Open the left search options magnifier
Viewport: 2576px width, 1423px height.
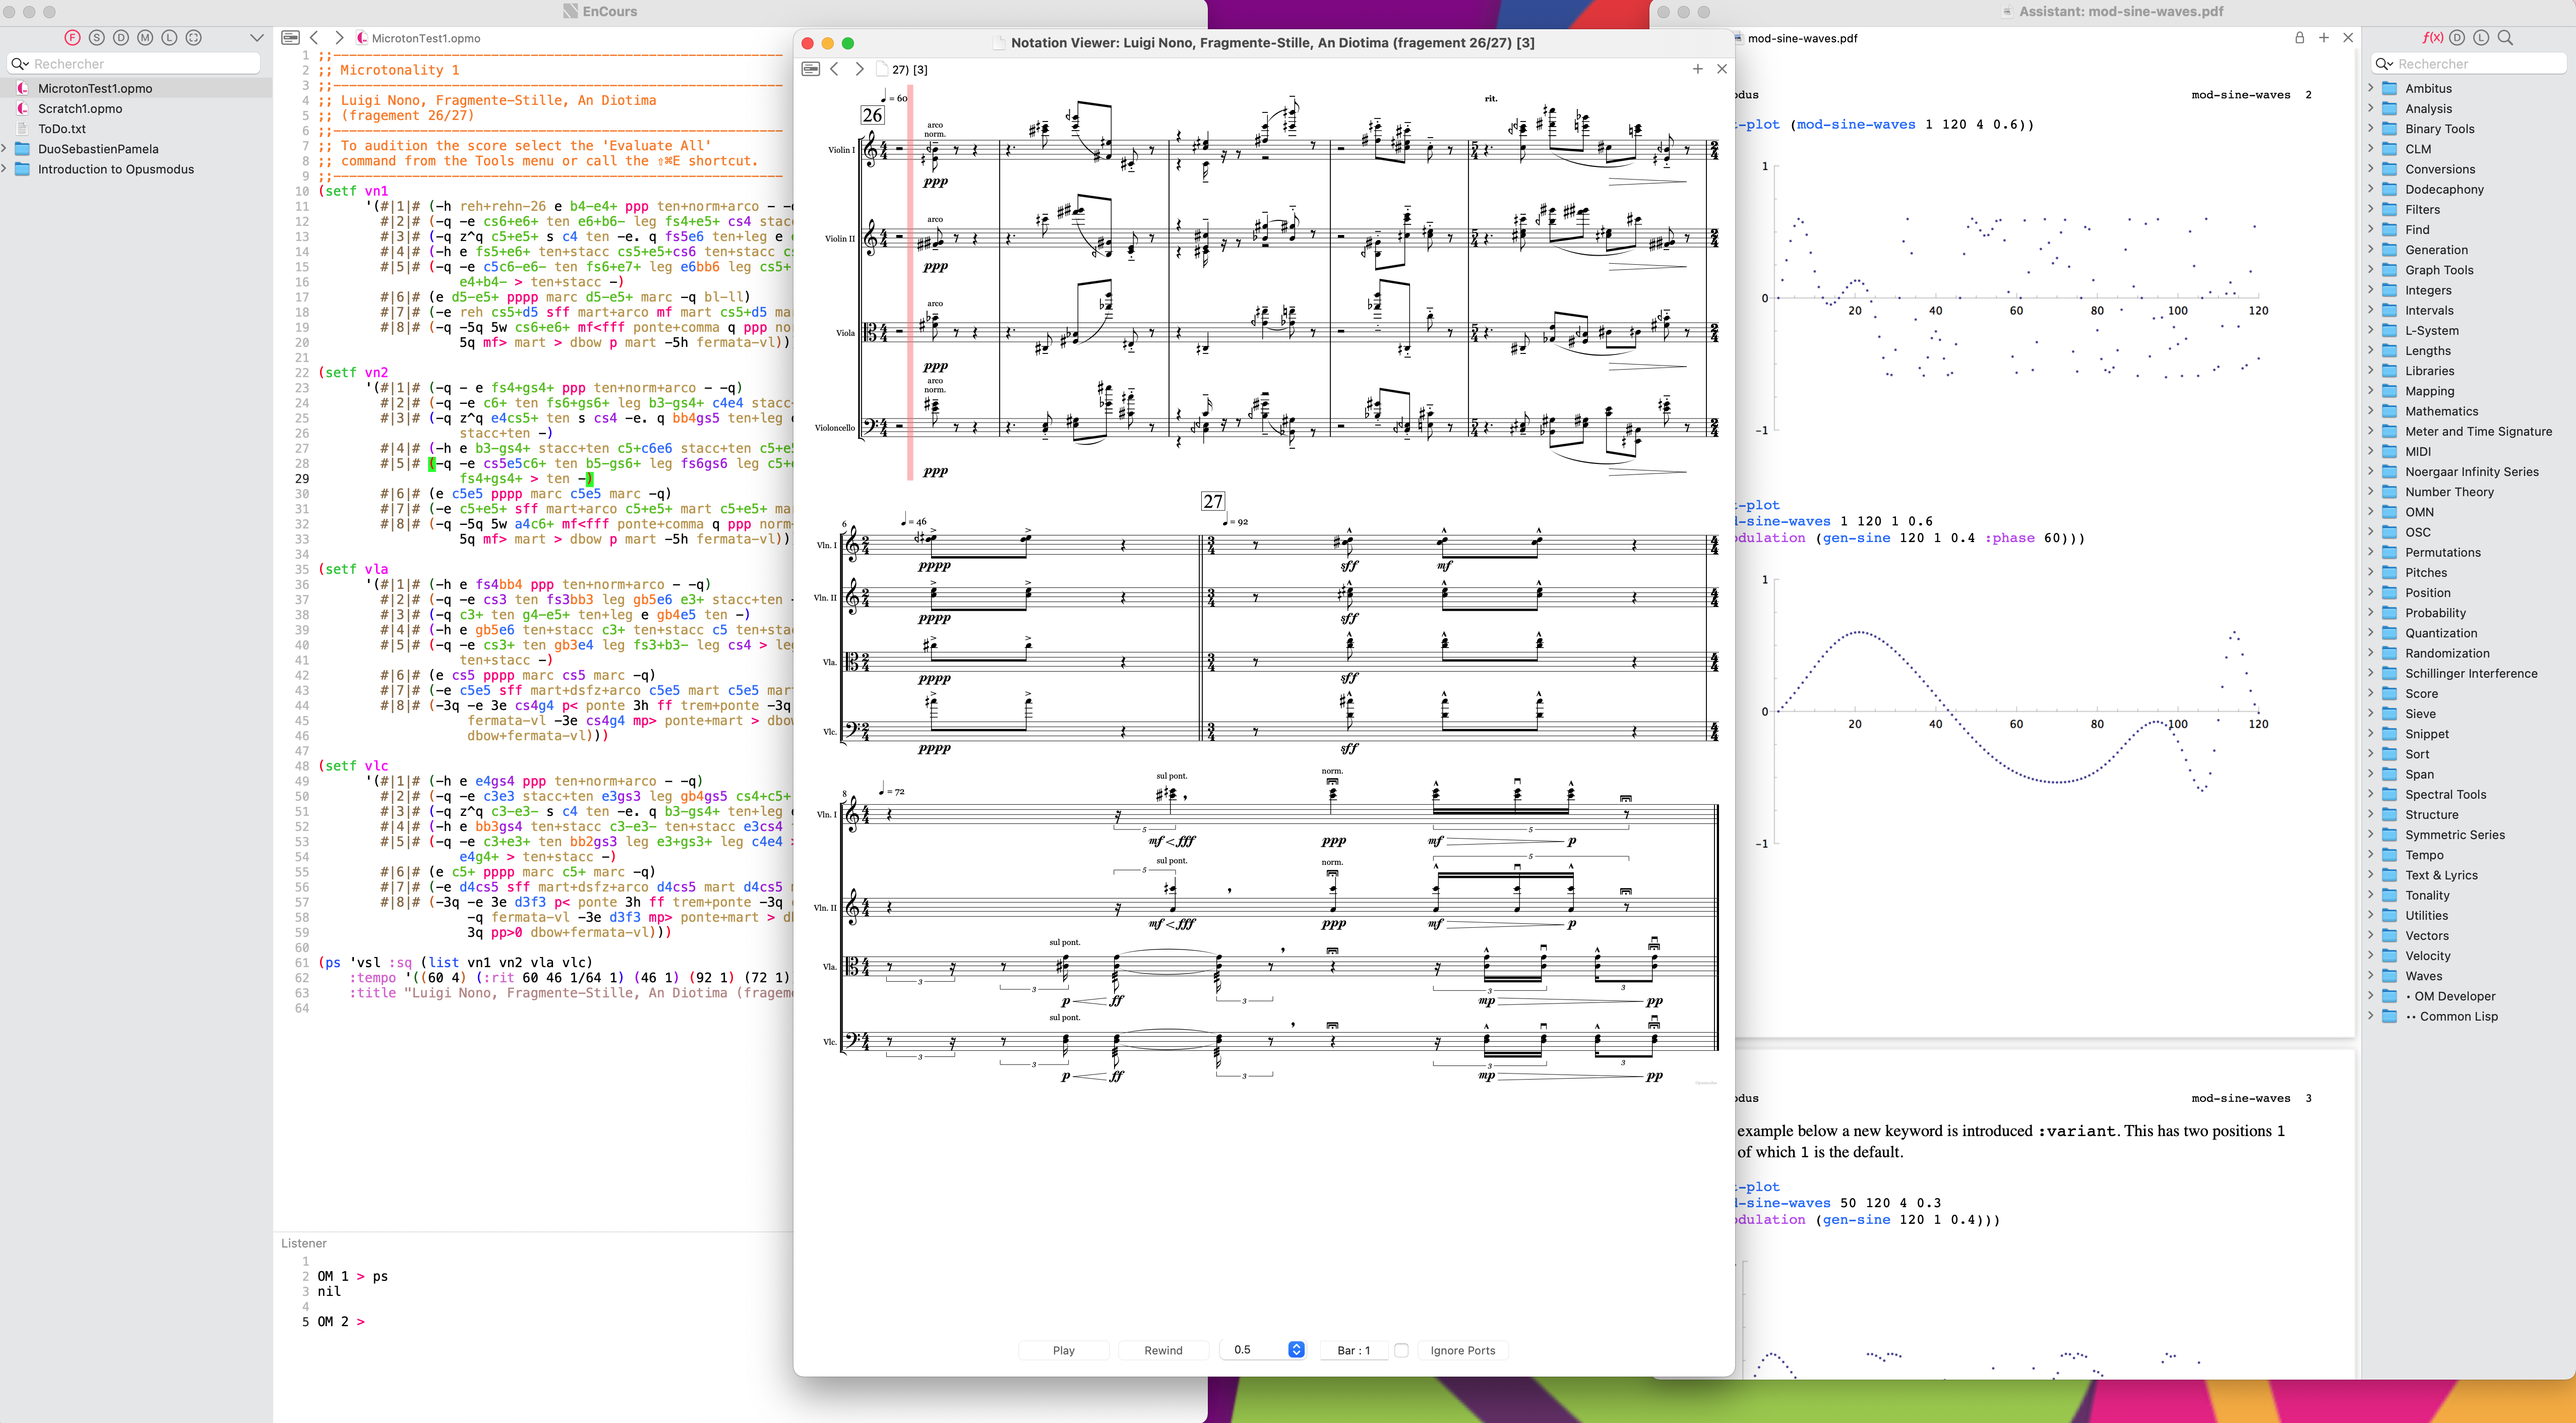tap(19, 64)
